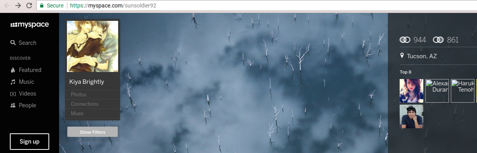Click the Show Filters button

tap(93, 132)
